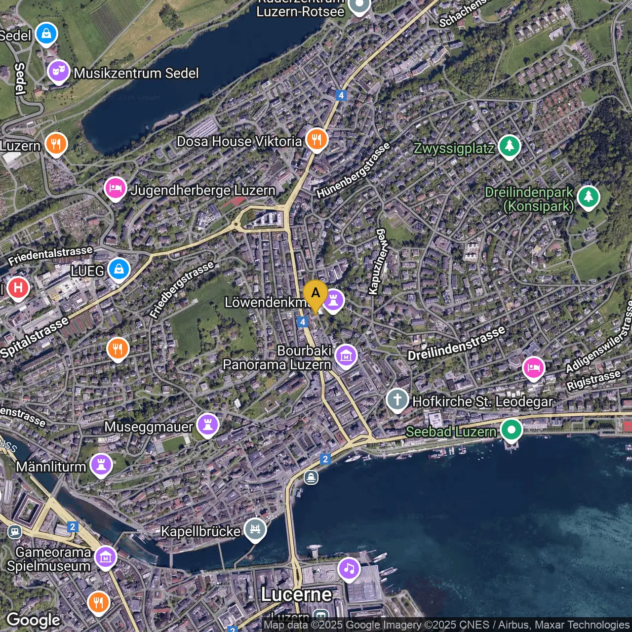Select the Zwyssigplatz green park pin

point(509,147)
